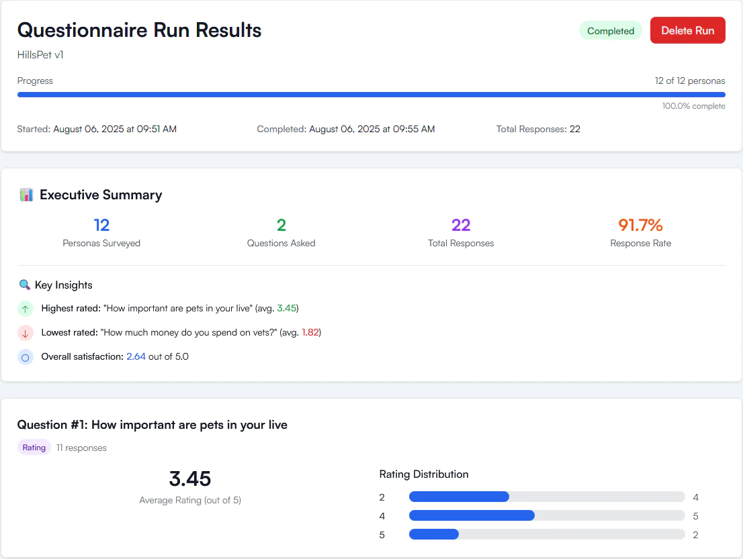Click the green Completed status badge

(610, 31)
